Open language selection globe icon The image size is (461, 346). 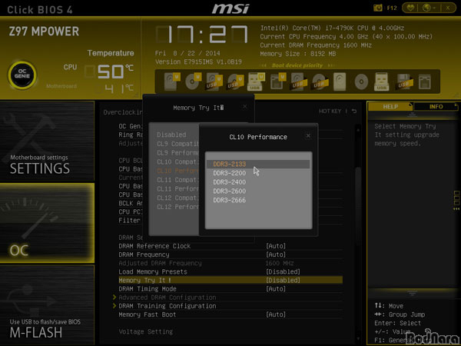[426, 8]
